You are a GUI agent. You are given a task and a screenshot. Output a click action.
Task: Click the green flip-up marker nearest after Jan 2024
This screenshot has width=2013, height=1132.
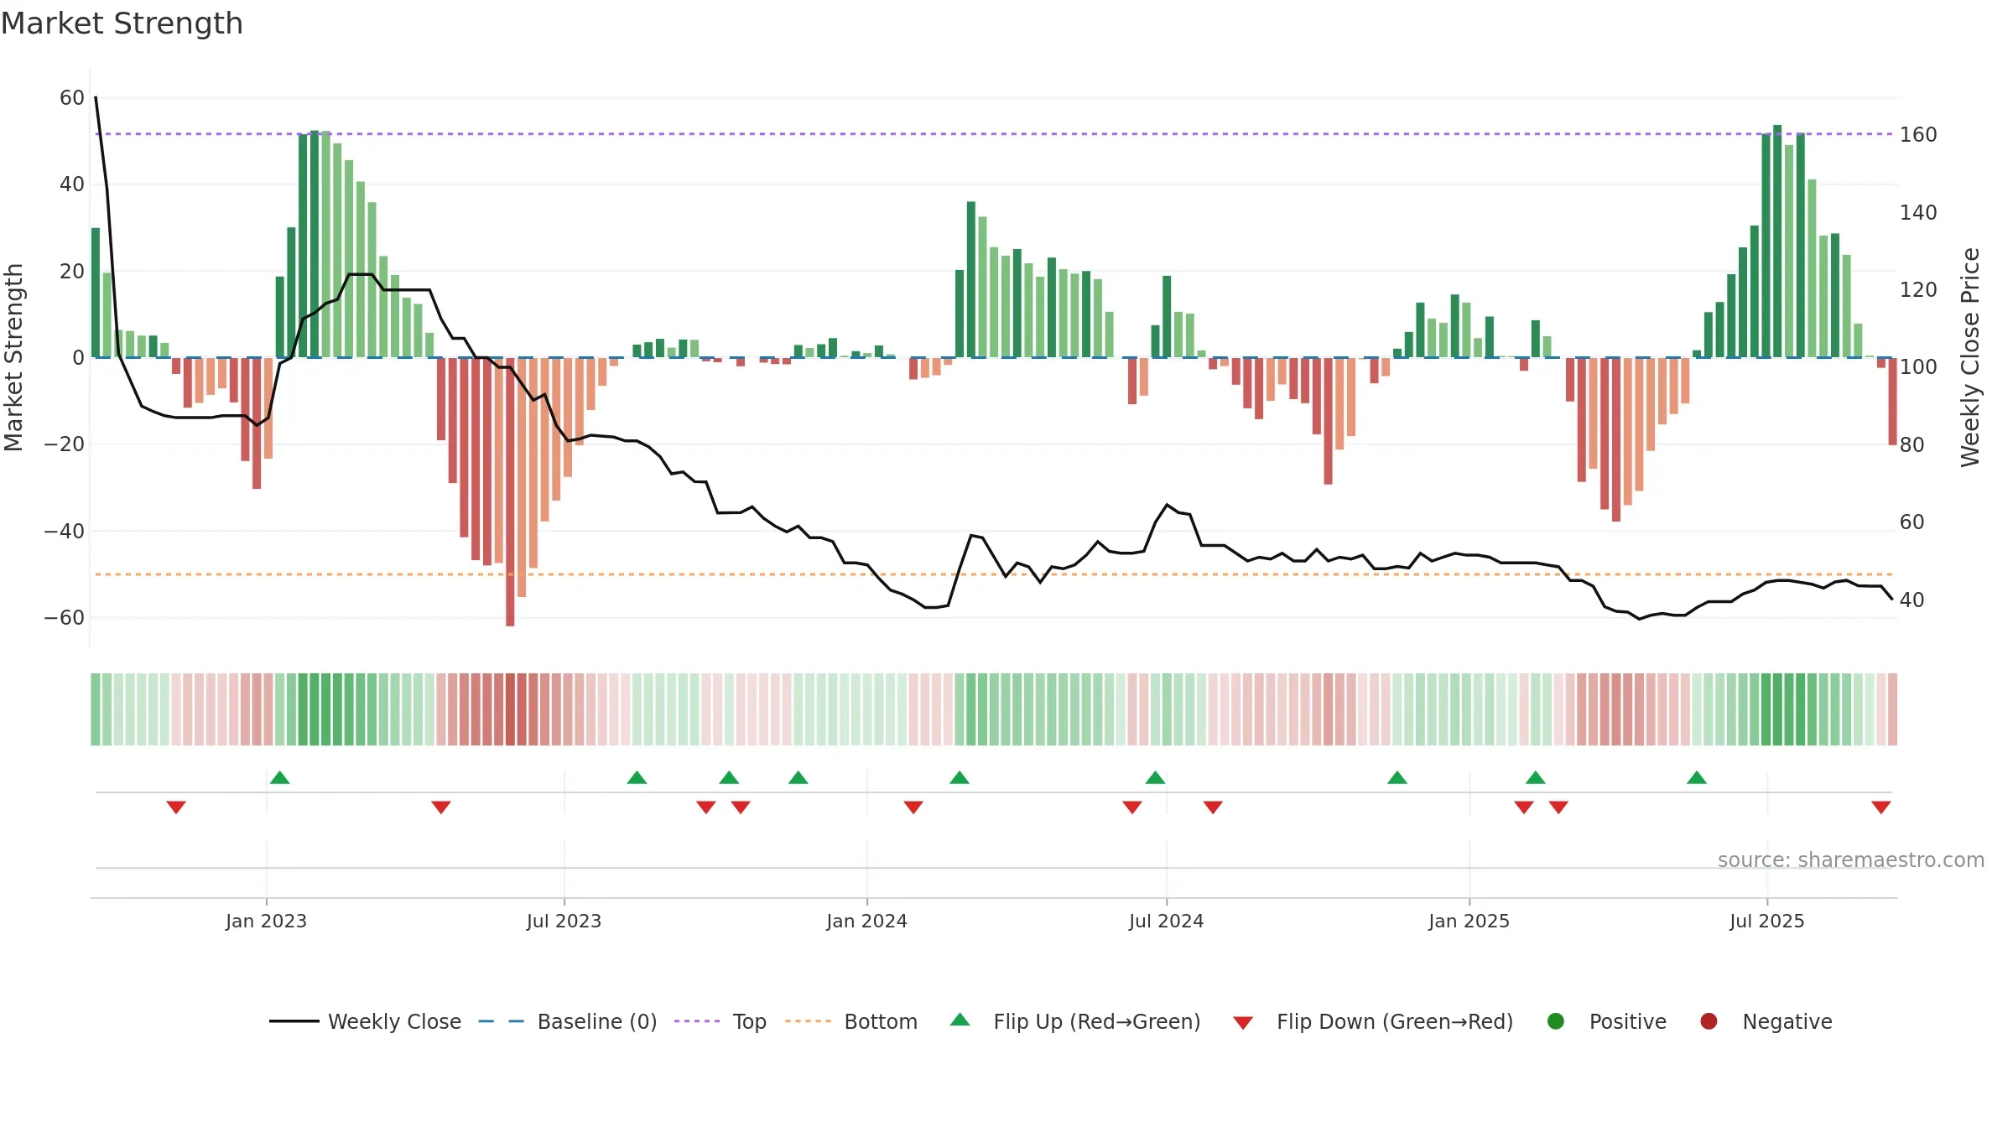[x=960, y=778]
